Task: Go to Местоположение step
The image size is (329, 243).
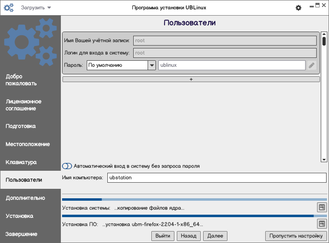Action: (x=28, y=144)
